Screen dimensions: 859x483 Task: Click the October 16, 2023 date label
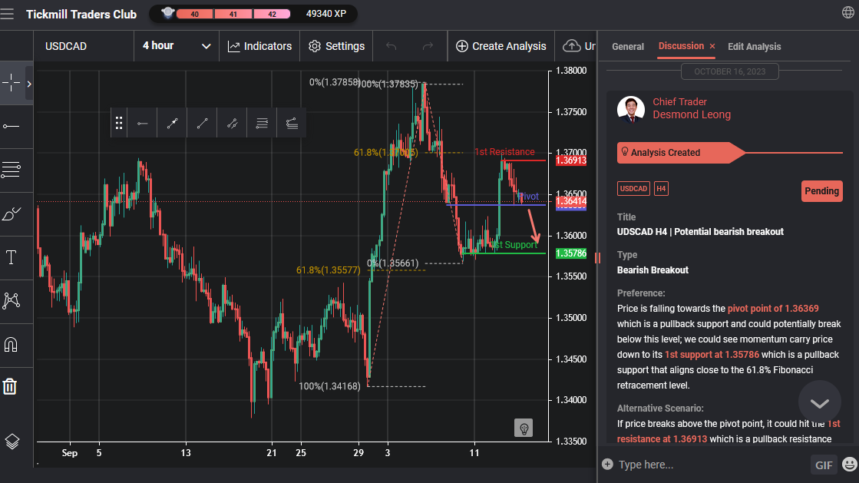[x=730, y=71]
